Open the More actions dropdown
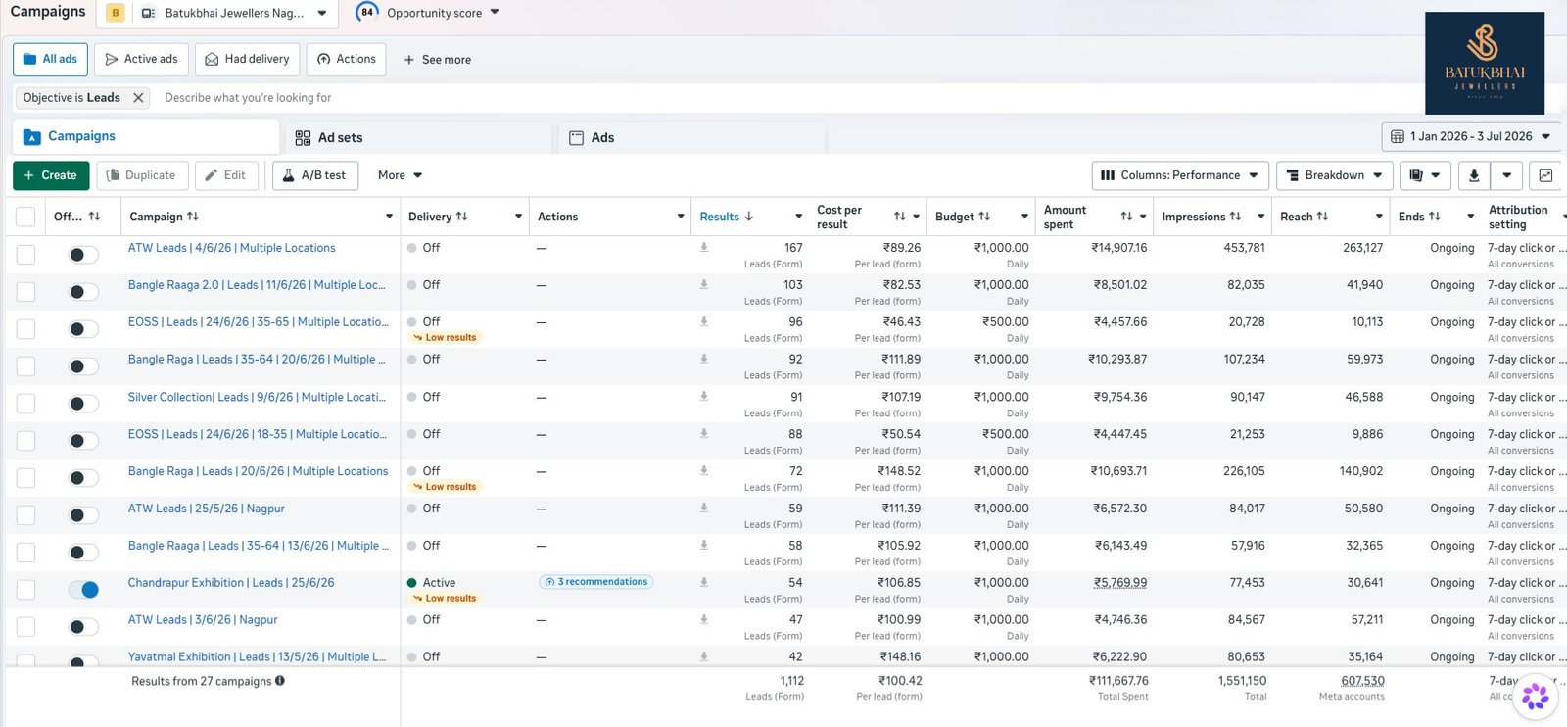 point(400,175)
